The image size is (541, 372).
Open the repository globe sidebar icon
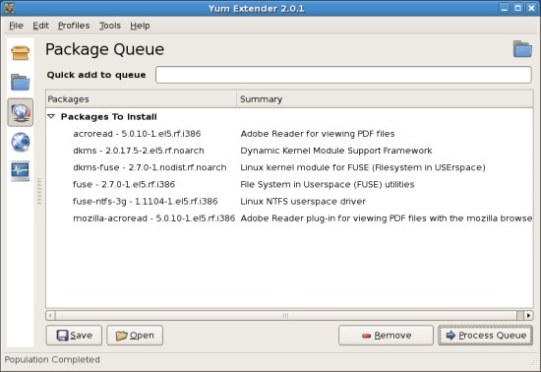21,142
